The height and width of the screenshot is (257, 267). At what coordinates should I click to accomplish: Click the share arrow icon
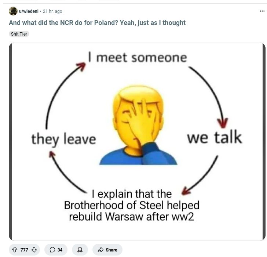pos(100,250)
